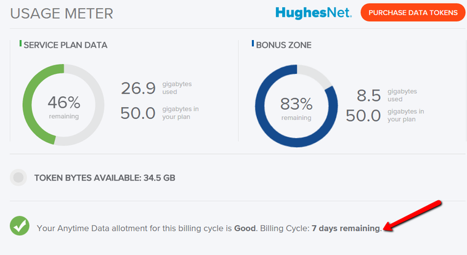Click the 46% remaining label
The width and height of the screenshot is (467, 255).
tap(63, 107)
